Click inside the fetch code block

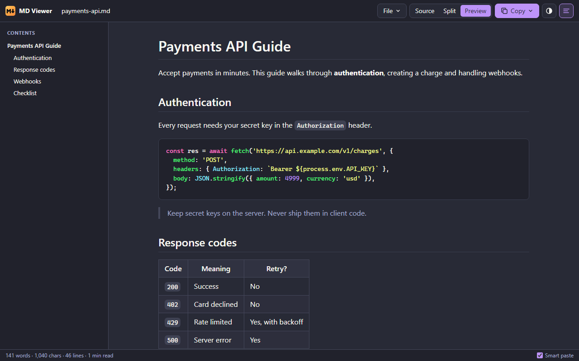coord(343,169)
